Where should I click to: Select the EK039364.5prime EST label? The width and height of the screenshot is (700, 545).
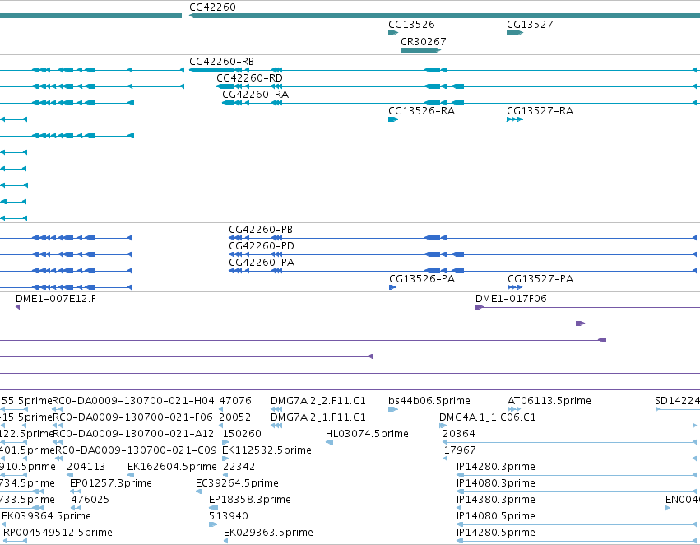(x=46, y=516)
